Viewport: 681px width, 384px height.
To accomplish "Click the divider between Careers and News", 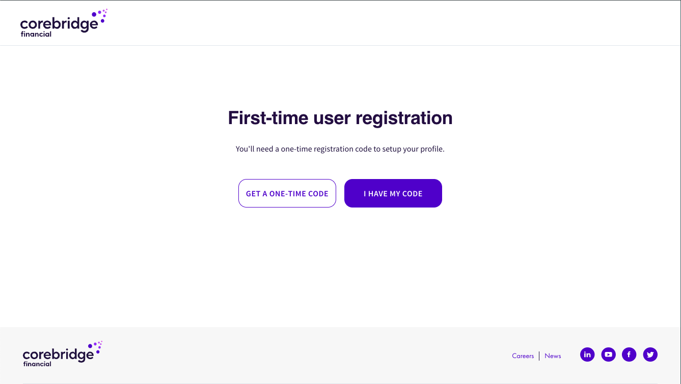I will [539, 356].
